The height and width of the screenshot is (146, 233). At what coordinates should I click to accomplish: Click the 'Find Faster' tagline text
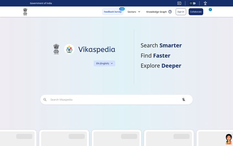tap(155, 55)
